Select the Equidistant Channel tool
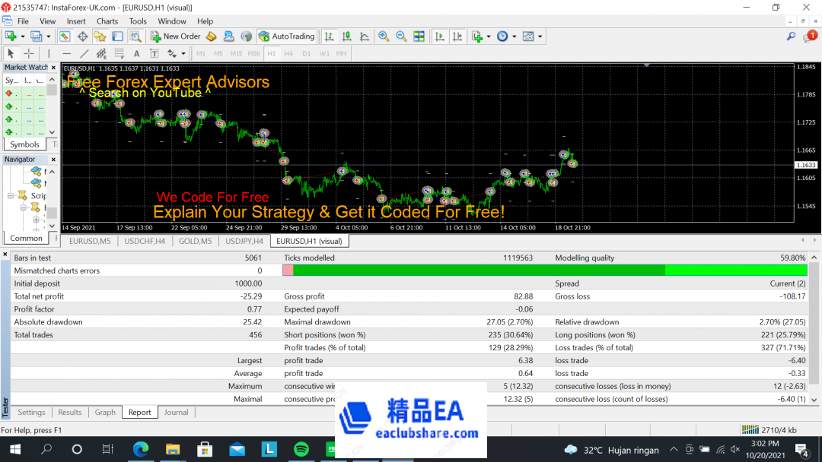Screen dimensions: 822x462 click(101, 53)
